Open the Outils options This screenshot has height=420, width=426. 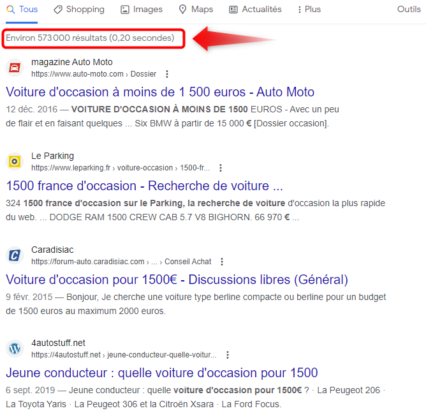point(409,10)
